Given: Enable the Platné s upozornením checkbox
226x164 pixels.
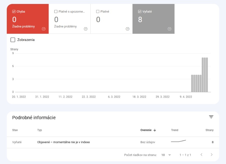Looking at the screenshot, I should click(56, 12).
